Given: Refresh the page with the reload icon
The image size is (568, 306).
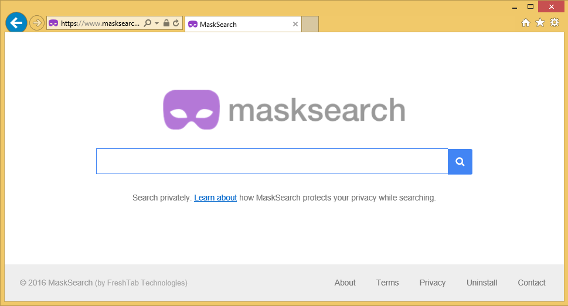Looking at the screenshot, I should (176, 23).
